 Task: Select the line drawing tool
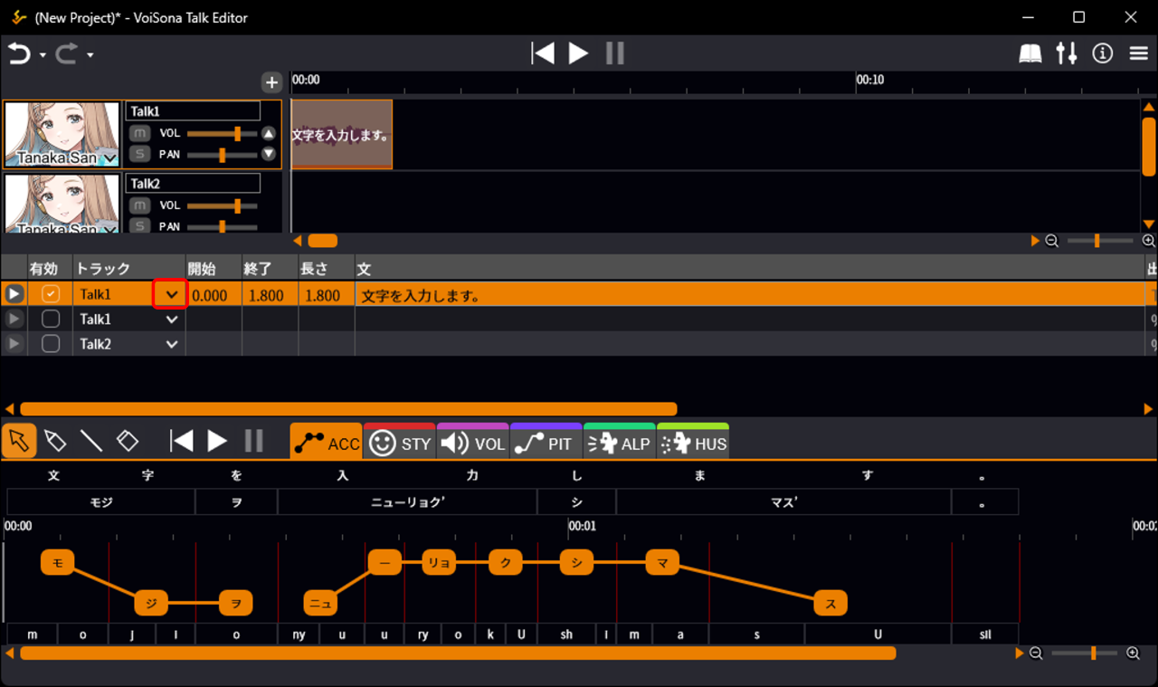point(90,441)
